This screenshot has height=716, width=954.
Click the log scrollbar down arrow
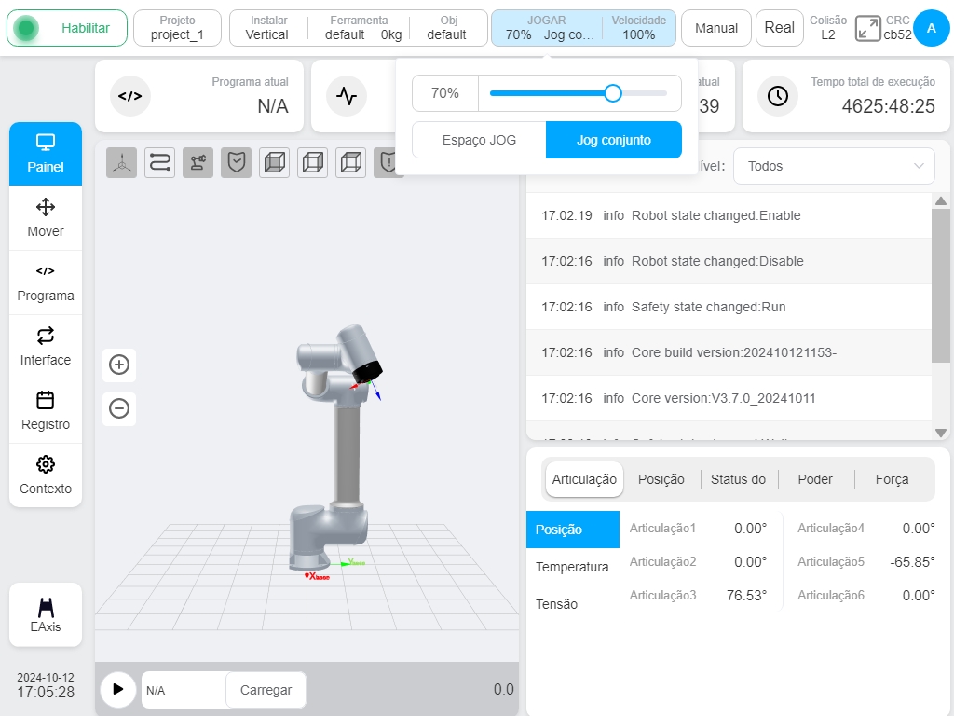(x=941, y=433)
